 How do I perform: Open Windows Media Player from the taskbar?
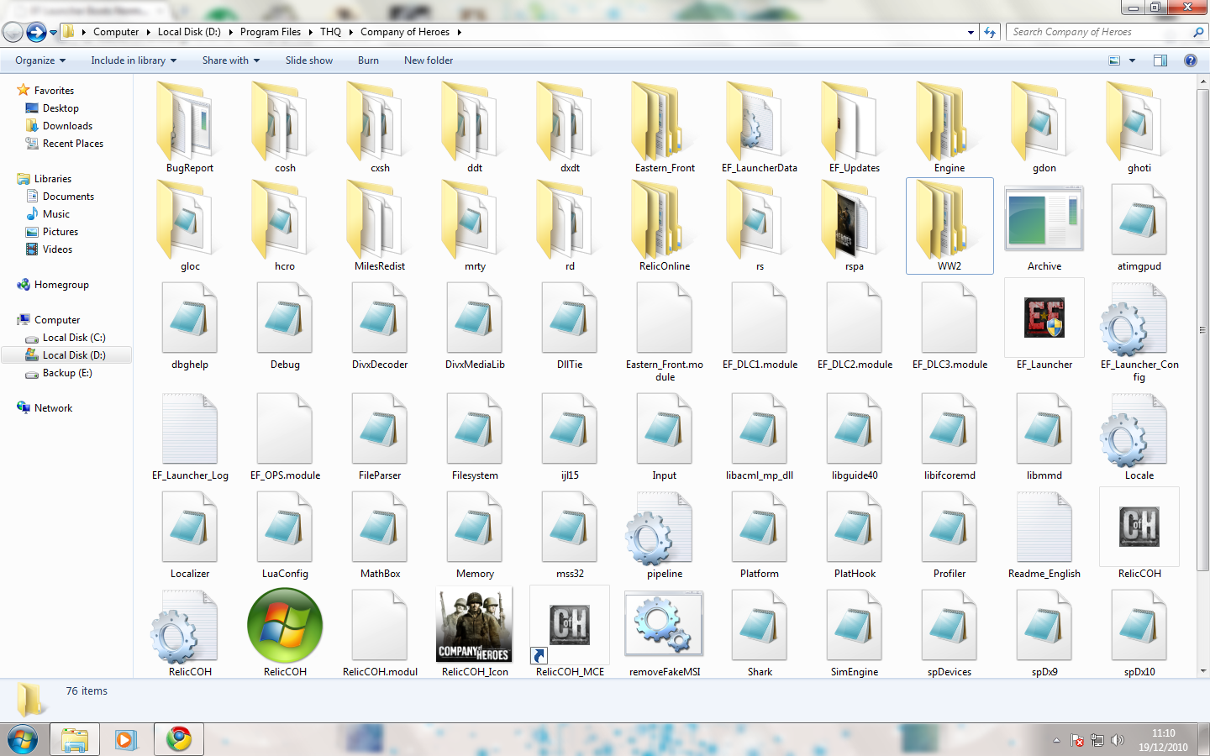click(x=126, y=739)
